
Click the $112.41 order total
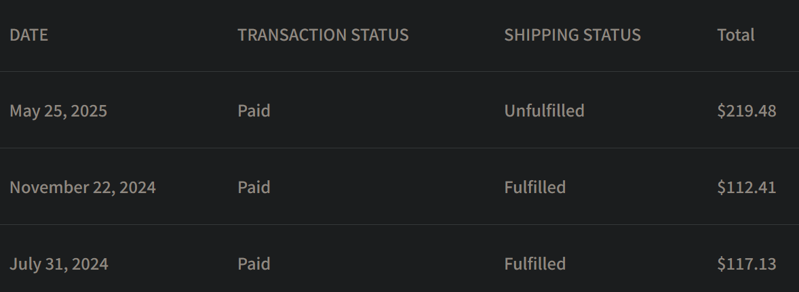(x=746, y=188)
